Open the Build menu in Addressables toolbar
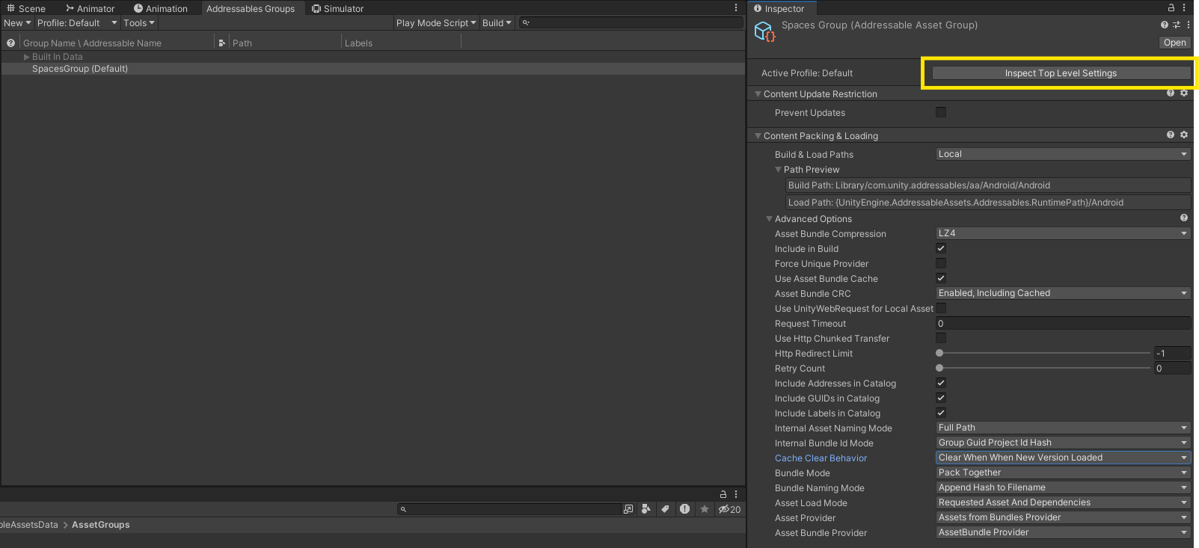Screen dimensions: 1199x548 (x=497, y=23)
